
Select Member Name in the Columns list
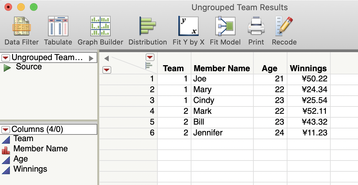[40, 149]
